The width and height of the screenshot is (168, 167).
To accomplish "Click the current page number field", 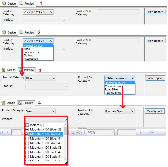I will click(16, 132).
